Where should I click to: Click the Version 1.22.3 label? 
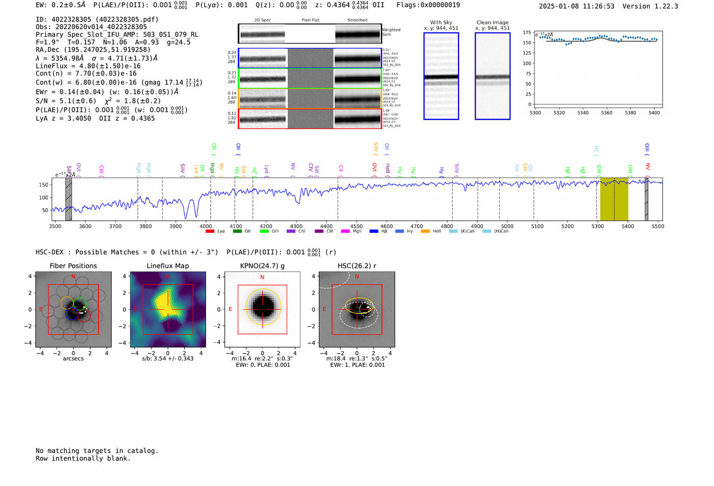657,6
